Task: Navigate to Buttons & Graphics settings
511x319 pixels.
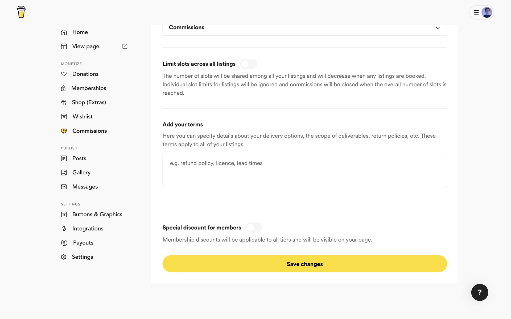Action: 97,215
